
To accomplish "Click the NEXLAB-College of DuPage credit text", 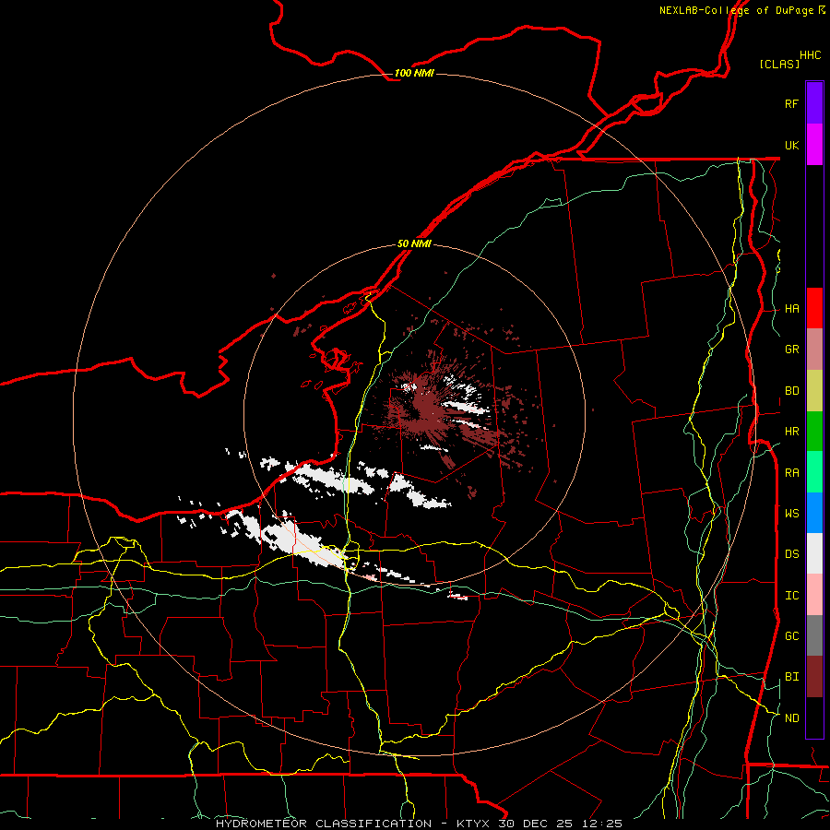I will coord(736,10).
